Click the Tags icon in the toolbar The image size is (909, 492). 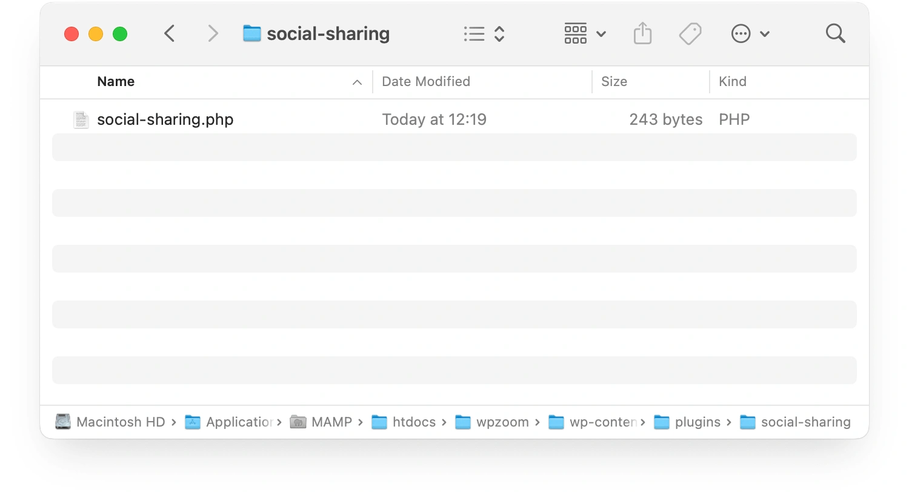click(690, 33)
